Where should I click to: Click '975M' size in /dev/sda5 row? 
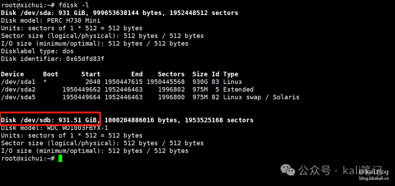200,97
